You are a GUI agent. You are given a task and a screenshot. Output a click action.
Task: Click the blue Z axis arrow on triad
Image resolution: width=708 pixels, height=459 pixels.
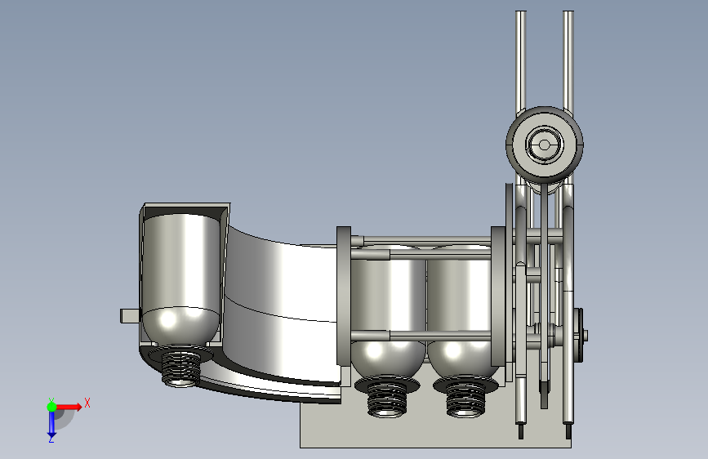51,425
